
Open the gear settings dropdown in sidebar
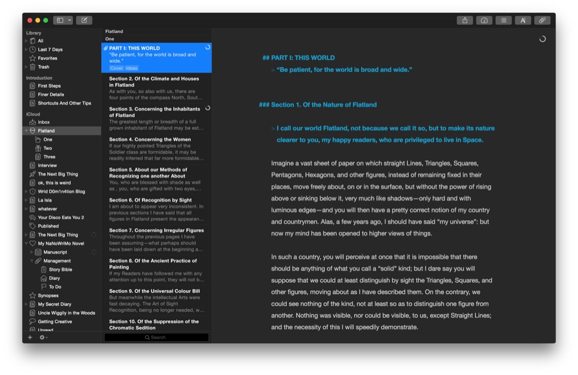[x=43, y=337]
